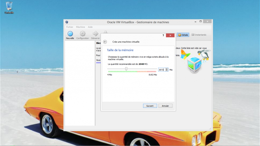Viewport: 260px width, 146px height.
Task: Go back using the wizard's back arrow
Action: (105, 42)
